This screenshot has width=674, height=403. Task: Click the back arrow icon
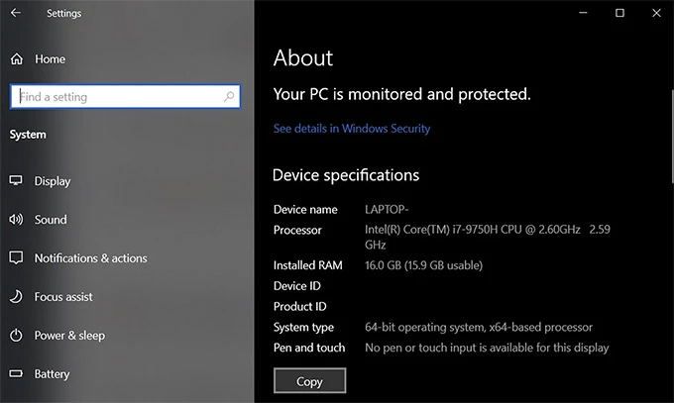(16, 14)
